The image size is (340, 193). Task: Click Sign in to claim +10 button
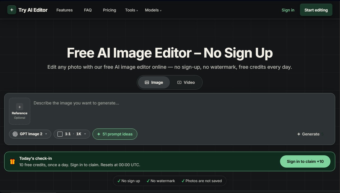305,161
